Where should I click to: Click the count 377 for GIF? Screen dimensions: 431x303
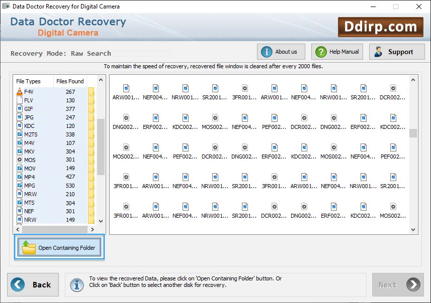point(70,109)
